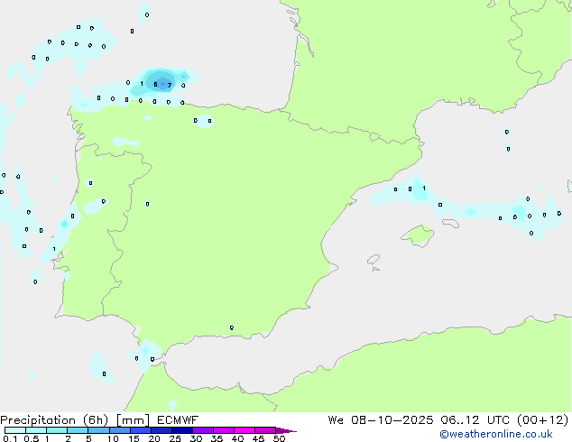Image resolution: width=572 pixels, height=442 pixels.
Task: Click the '(00+12)' forecast run text
Action: [543, 420]
